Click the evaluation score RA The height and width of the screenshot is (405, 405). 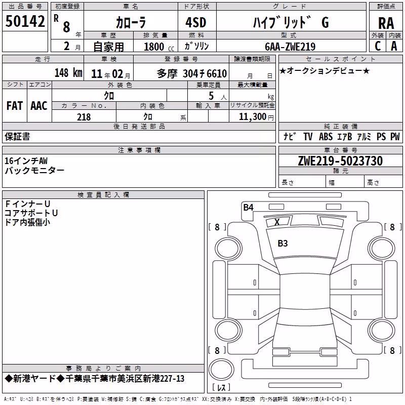coord(386,23)
